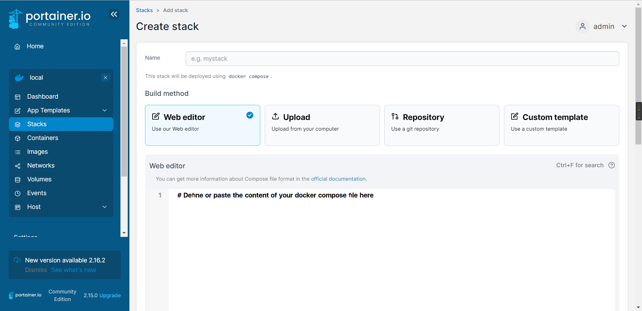Open the admin account dropdown
Image resolution: width=642 pixels, height=311 pixels.
(x=624, y=26)
